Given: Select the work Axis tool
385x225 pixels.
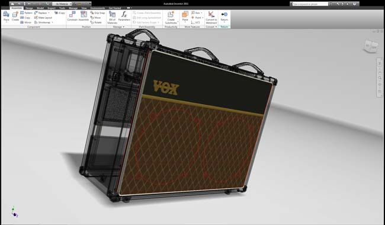Looking at the screenshot, I should coord(195,13).
